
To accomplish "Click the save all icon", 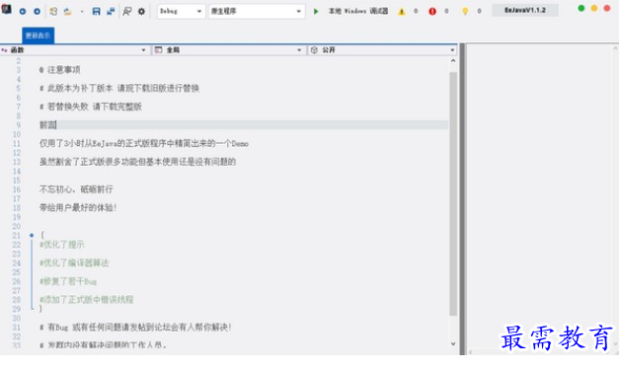I will [111, 12].
